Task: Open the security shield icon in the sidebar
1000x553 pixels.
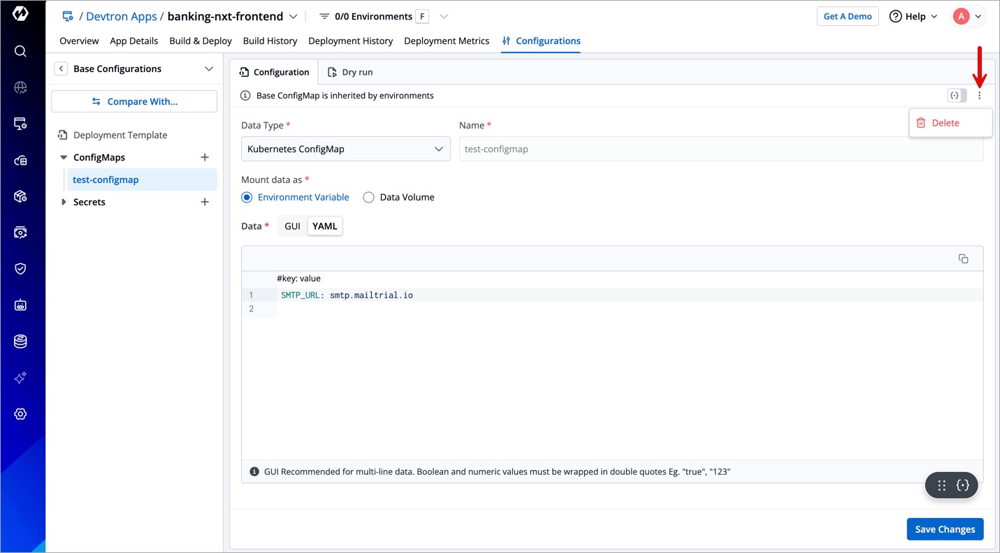Action: pyautogui.click(x=20, y=269)
